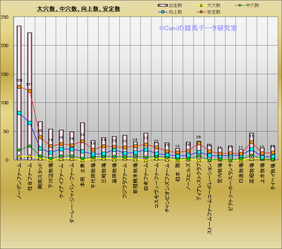282x249 pixels.
Task: Click the 大穴数 yellow triangle legend marker
Action: (x=201, y=6)
